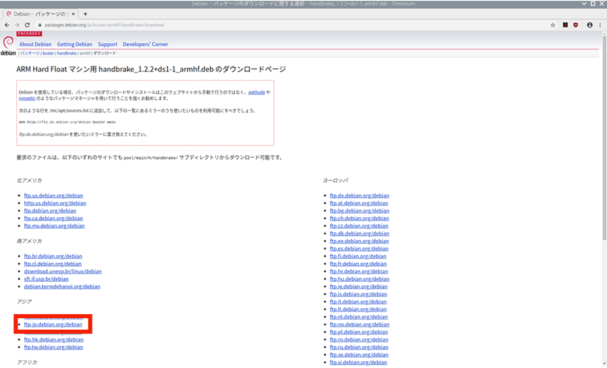The image size is (607, 368).
Task: Download from ftp.mx.debian.org/debian
Action: (54, 226)
